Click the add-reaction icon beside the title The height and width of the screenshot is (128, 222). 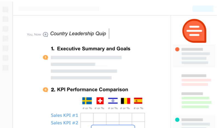point(46,34)
